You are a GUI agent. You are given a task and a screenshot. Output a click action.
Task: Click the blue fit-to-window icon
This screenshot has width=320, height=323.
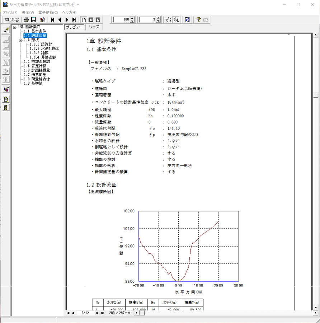pos(187,20)
